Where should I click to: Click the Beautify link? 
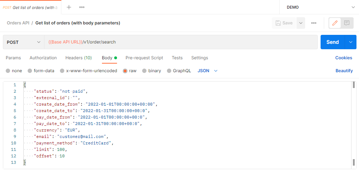[344, 71]
